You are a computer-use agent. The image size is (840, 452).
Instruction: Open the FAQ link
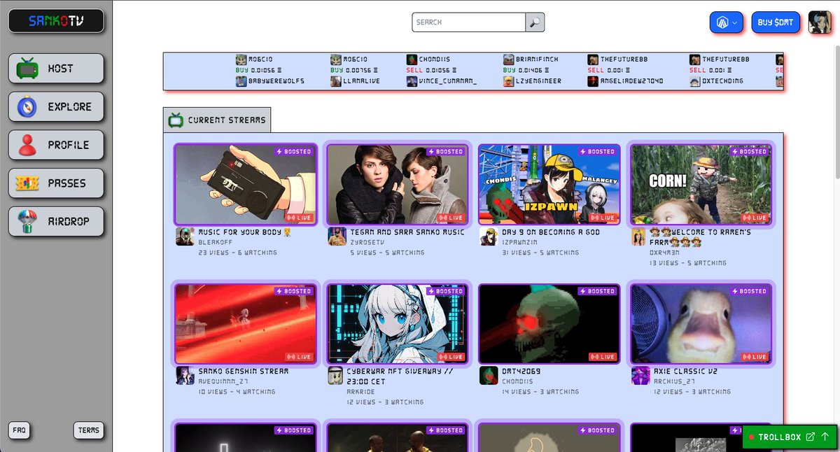point(20,430)
